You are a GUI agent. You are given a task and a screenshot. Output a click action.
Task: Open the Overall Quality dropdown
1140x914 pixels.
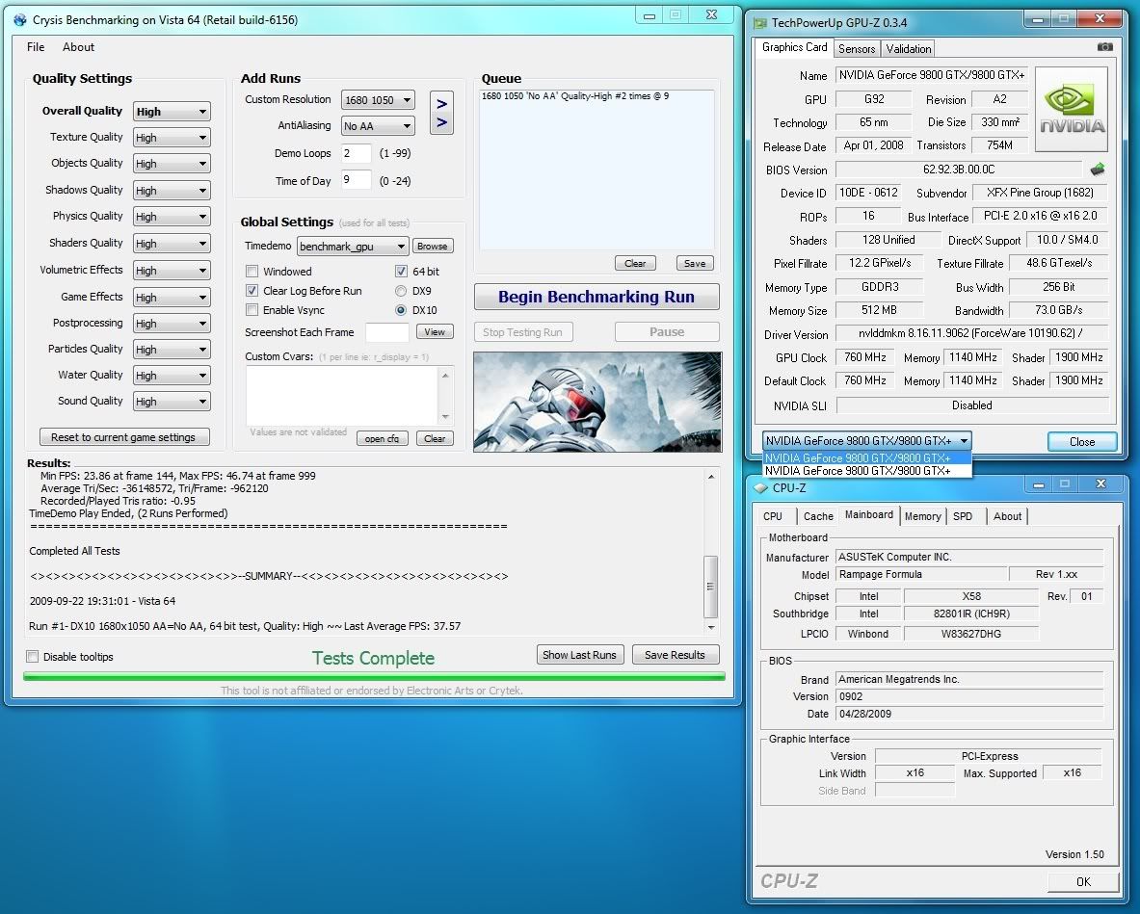[172, 111]
